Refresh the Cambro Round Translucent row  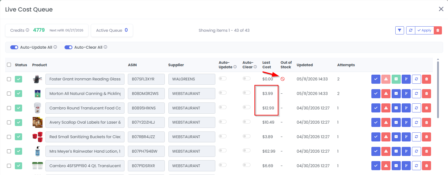(x=416, y=108)
